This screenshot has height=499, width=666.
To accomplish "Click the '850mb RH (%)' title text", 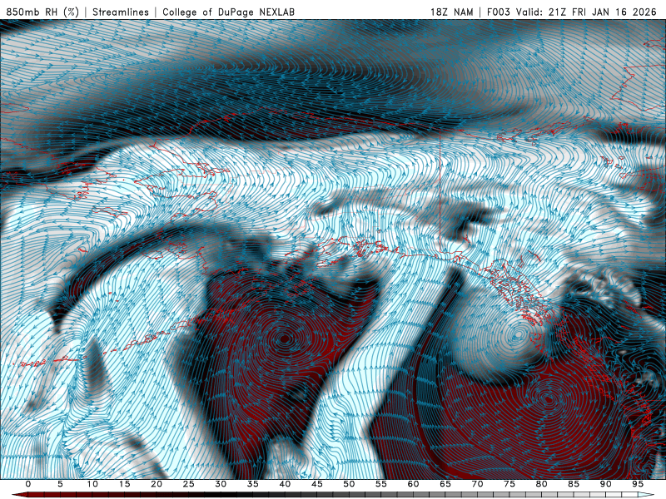I will tap(43, 12).
